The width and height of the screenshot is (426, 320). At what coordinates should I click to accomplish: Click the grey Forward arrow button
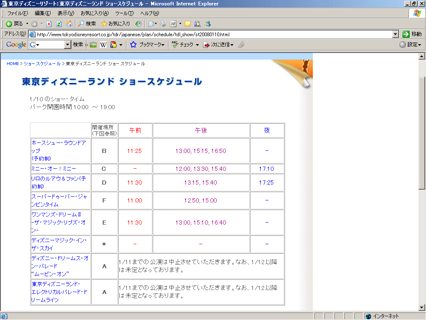34,24
